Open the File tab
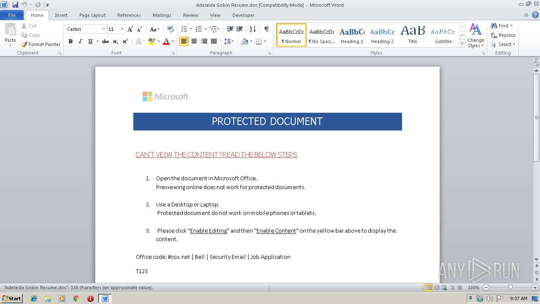540x304 pixels. point(12,15)
